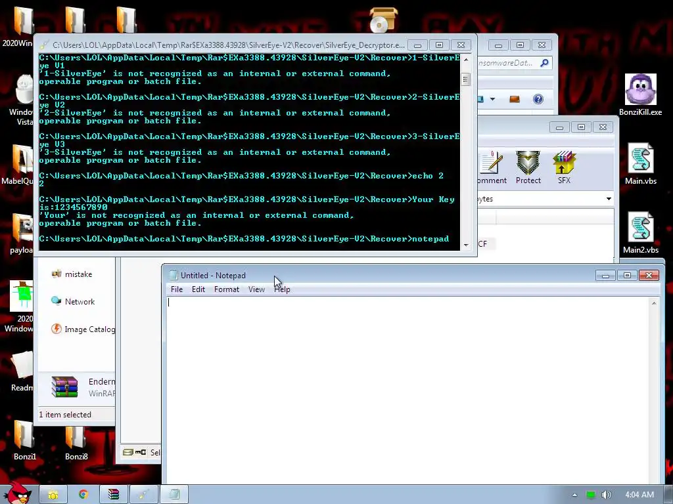
Task: Close the Notepad window
Action: [x=649, y=275]
